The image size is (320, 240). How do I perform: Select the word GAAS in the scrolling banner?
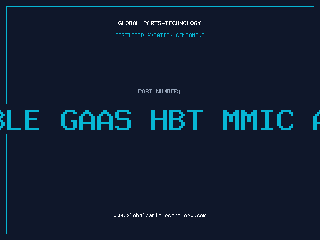coord(96,120)
